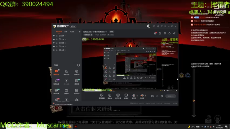The image size is (230, 129).
Task: Hide the 文本 1 source
Action: [x=54, y=36]
